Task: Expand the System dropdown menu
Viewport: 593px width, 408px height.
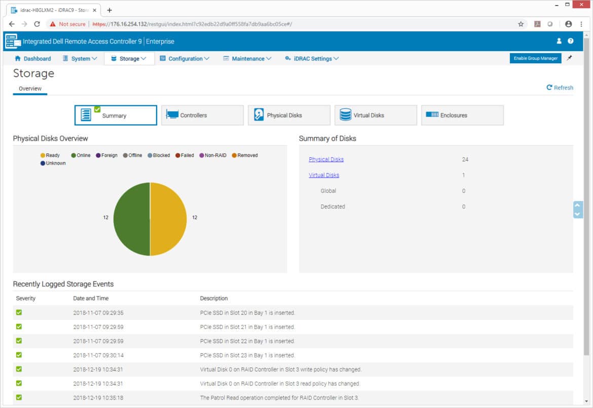Action: (80, 59)
